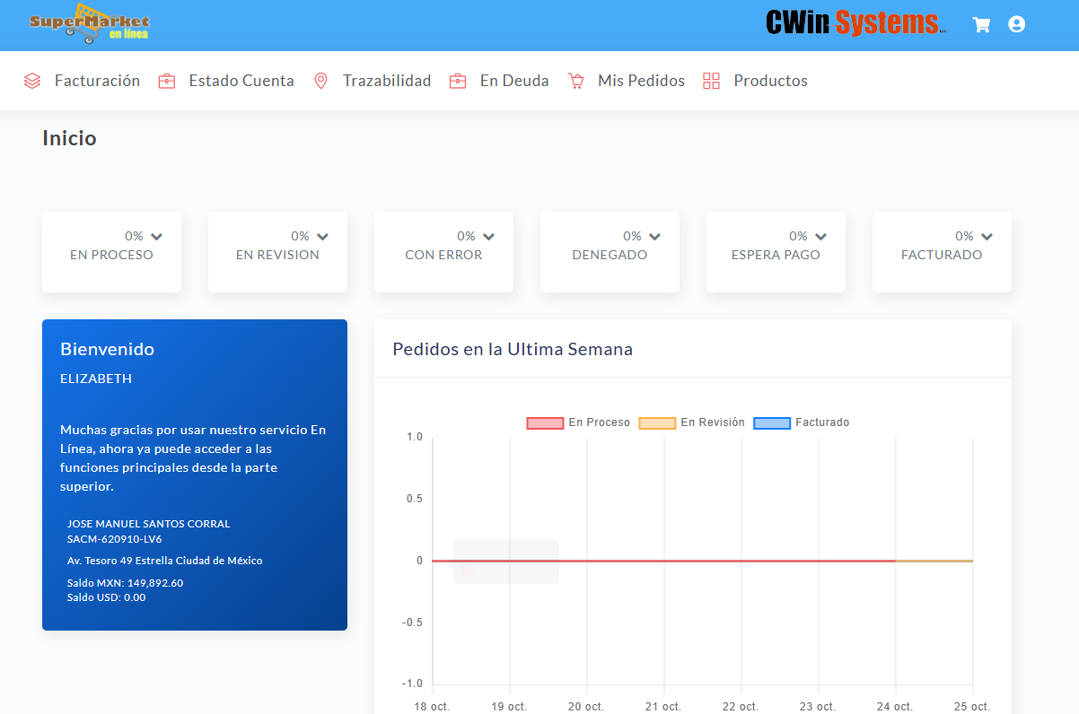Select the Trazabilidad location pin icon
The height and width of the screenshot is (714, 1079).
(320, 80)
